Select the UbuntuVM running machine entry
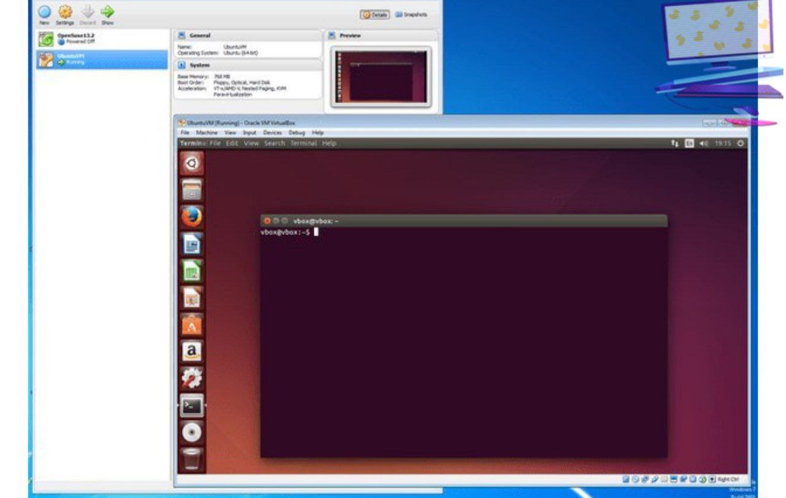 102,59
